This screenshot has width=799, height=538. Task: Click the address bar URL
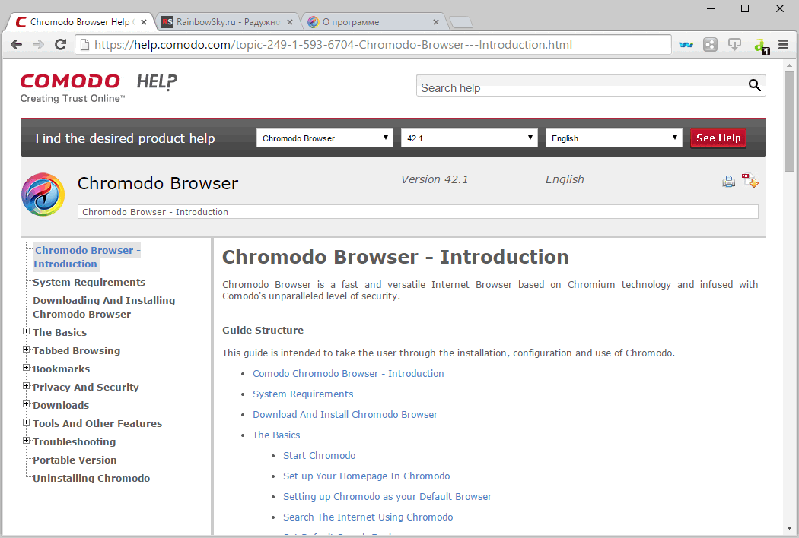click(333, 45)
